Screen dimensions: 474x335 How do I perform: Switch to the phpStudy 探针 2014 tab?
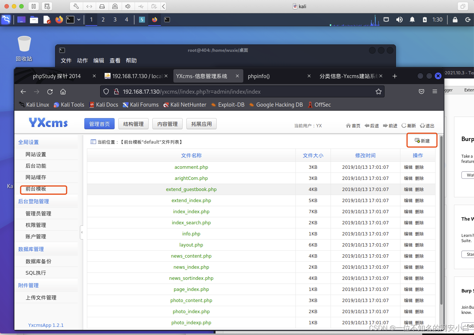click(57, 76)
